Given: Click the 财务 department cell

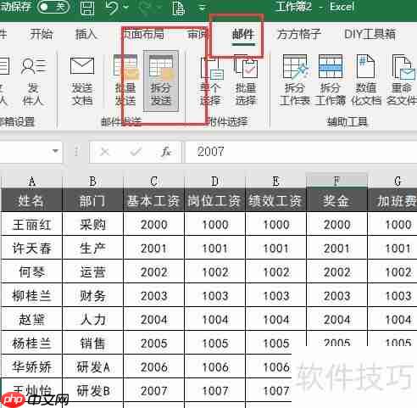Looking at the screenshot, I should click(92, 295).
